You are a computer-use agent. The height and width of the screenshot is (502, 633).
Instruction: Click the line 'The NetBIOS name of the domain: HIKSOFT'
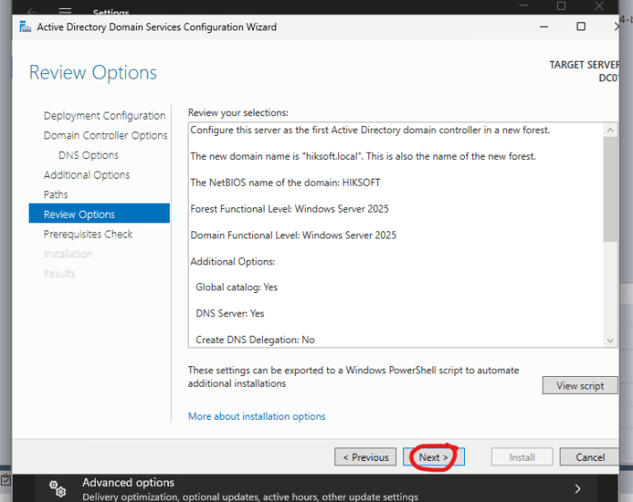click(285, 182)
